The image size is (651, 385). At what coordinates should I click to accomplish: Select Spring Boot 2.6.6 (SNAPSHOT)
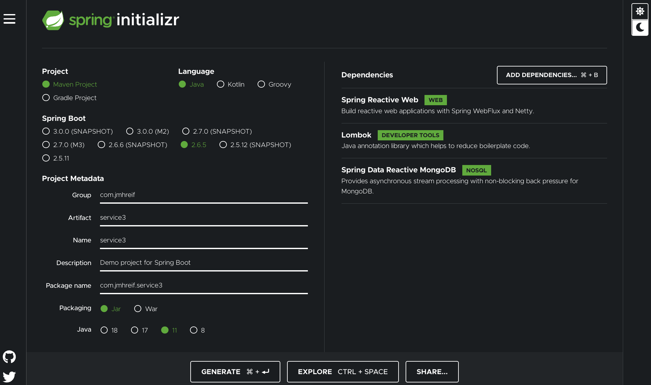coord(132,145)
